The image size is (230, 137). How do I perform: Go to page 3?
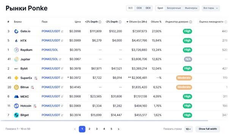(x=97, y=129)
